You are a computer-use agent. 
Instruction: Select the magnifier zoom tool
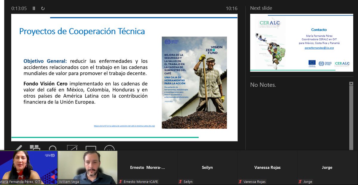[53, 148]
